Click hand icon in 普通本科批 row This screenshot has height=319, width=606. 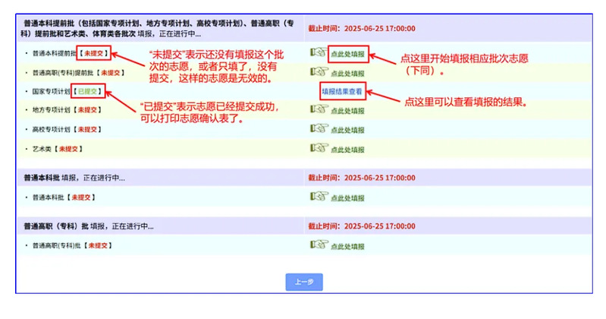[319, 197]
